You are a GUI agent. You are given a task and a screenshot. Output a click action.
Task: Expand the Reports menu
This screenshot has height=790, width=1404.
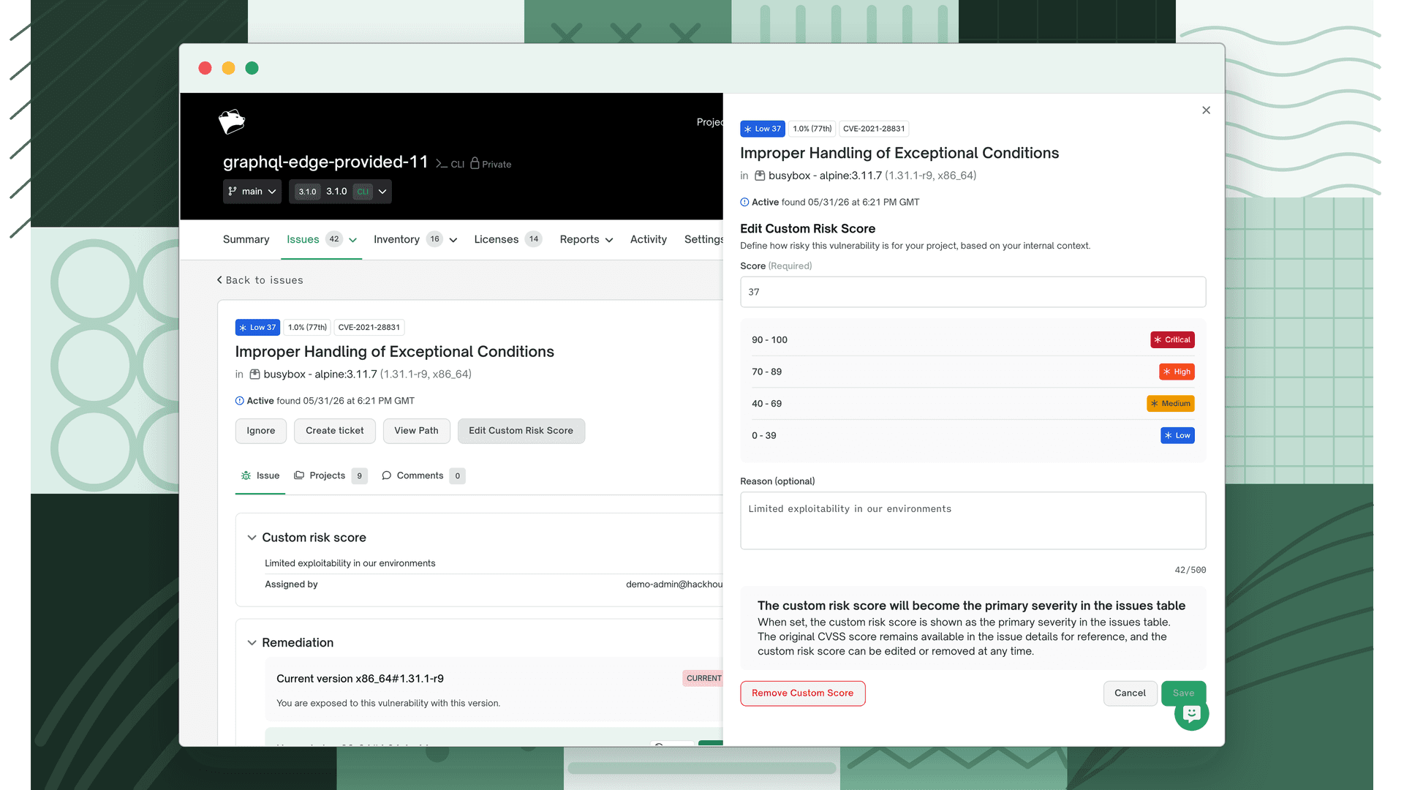pos(586,240)
